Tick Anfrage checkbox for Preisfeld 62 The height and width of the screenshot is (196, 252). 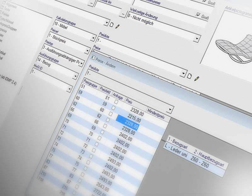pos(108,120)
